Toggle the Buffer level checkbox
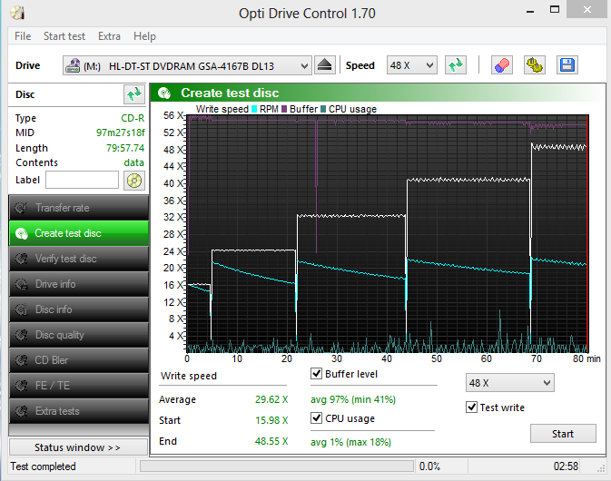The image size is (611, 481). 316,374
